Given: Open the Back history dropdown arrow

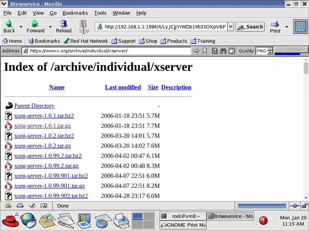Looking at the screenshot, I should point(21,27).
